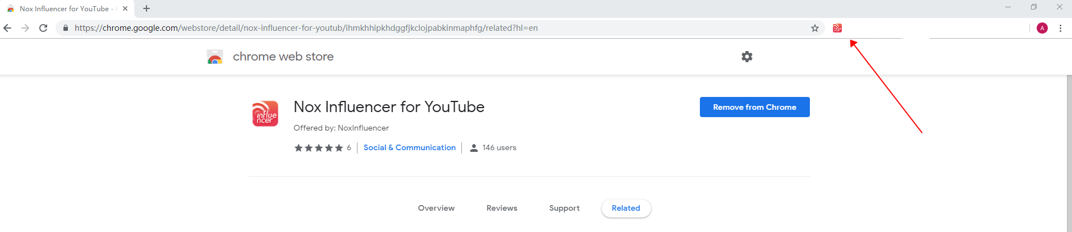
Task: Click the five-star rating
Action: 318,148
